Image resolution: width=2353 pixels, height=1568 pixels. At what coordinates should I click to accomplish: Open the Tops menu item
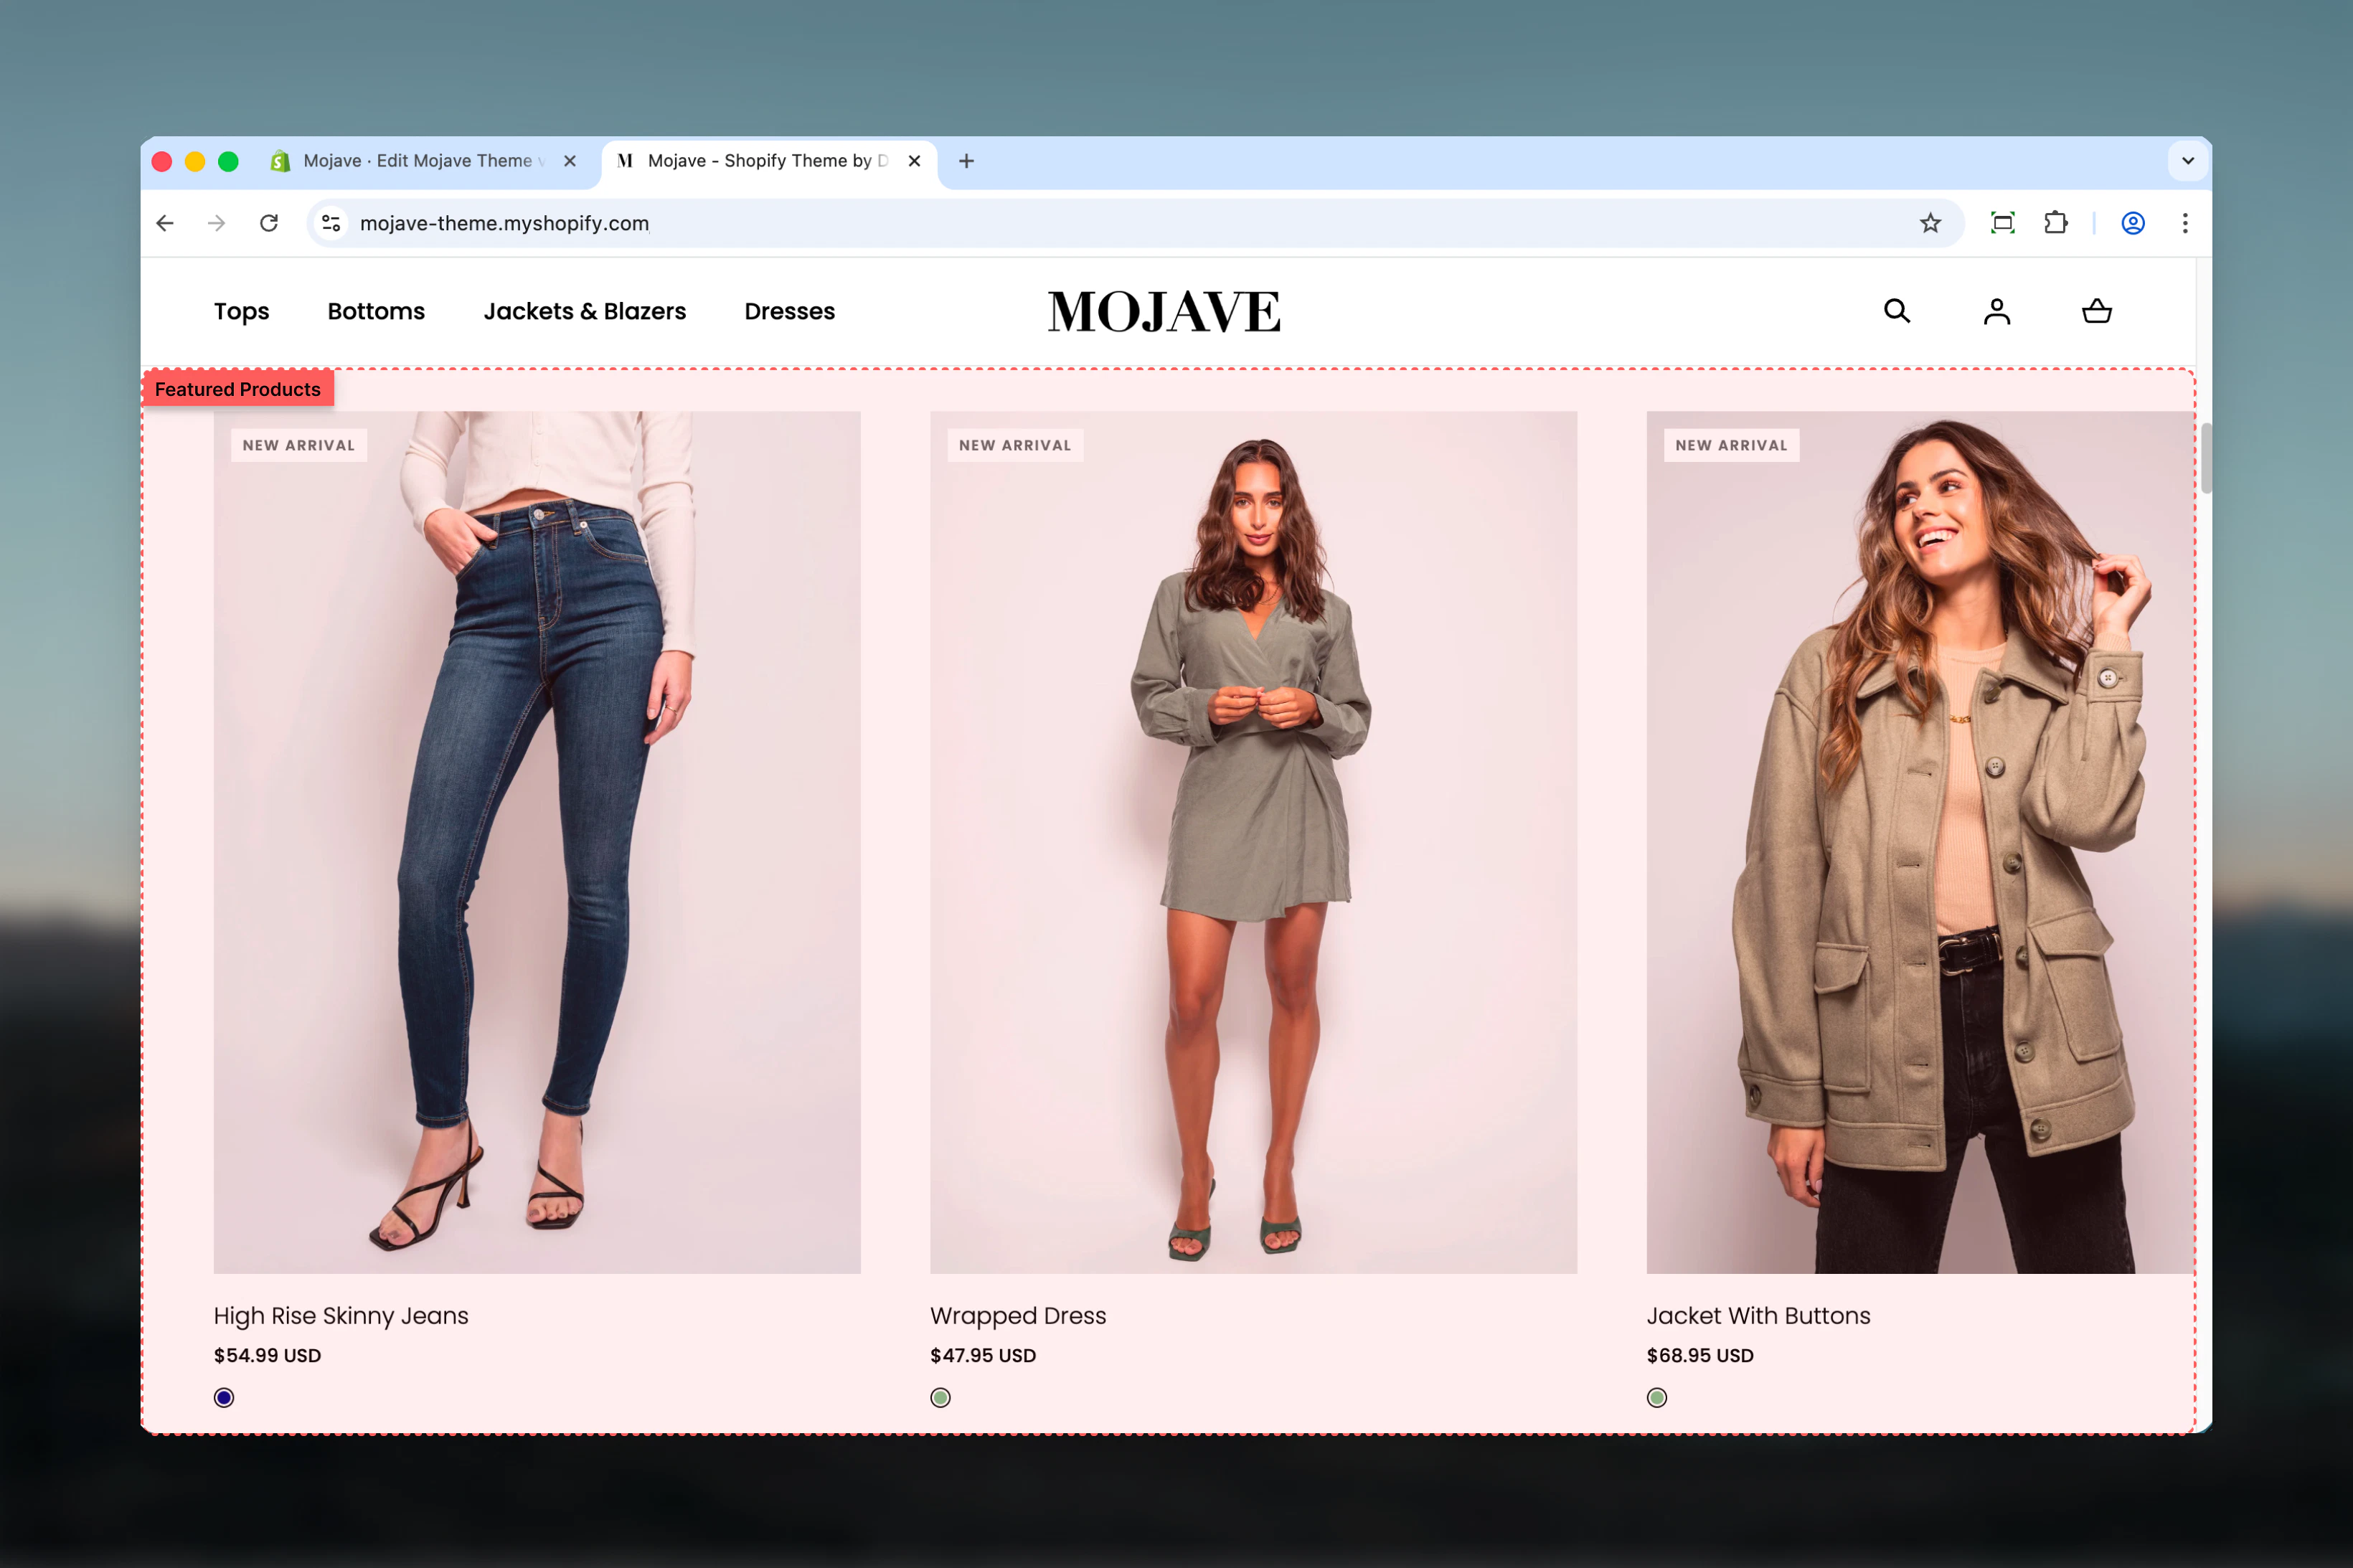(x=241, y=311)
